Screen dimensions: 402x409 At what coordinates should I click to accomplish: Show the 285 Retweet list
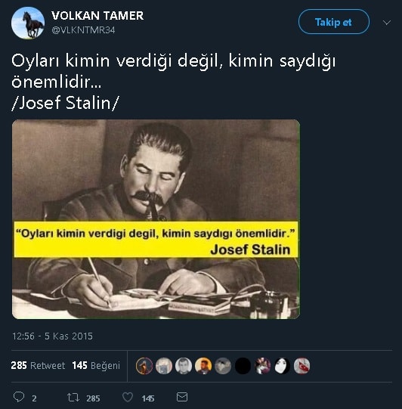tap(38, 365)
